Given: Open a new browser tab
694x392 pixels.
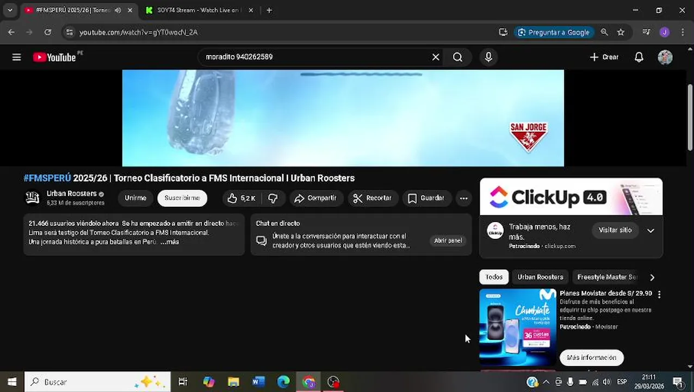Looking at the screenshot, I should [269, 10].
